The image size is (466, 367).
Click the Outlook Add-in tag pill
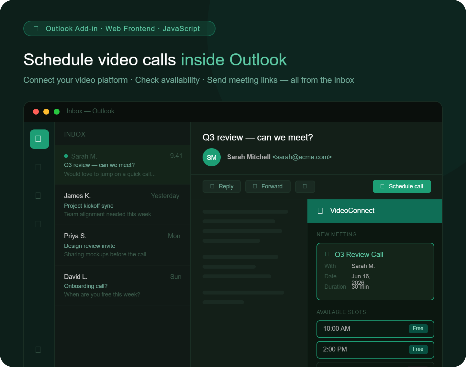(119, 28)
